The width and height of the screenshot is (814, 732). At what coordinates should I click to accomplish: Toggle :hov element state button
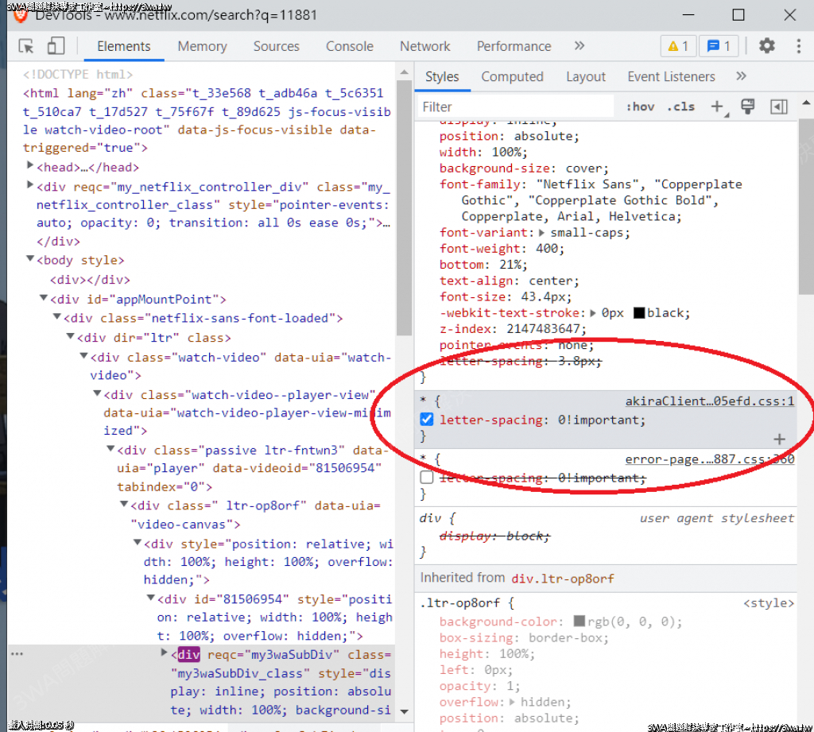click(x=640, y=107)
